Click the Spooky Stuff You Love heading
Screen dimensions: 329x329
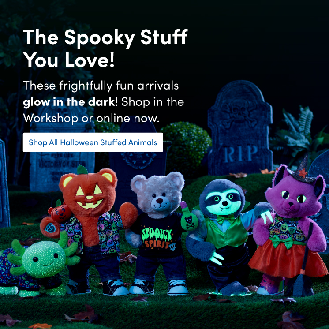click(105, 48)
